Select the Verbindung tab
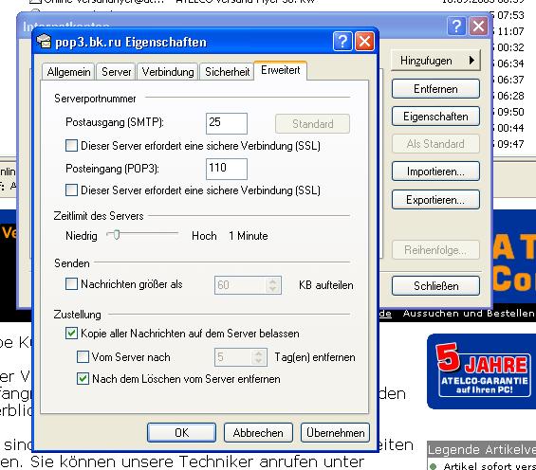Image resolution: width=536 pixels, height=470 pixels. [x=168, y=72]
